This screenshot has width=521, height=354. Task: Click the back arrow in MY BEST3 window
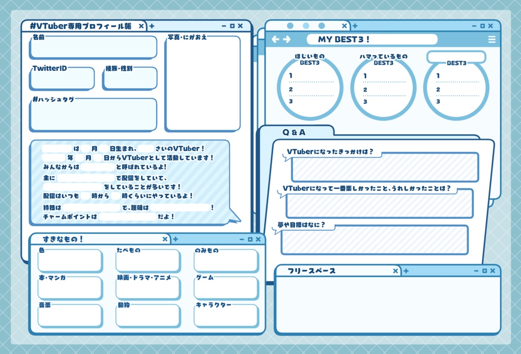tap(275, 39)
